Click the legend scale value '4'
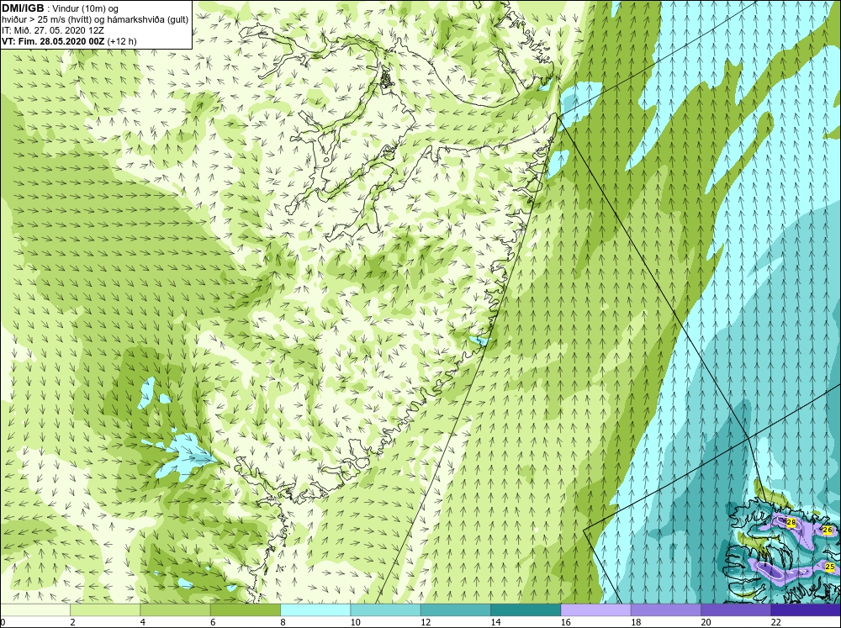 tap(142, 622)
